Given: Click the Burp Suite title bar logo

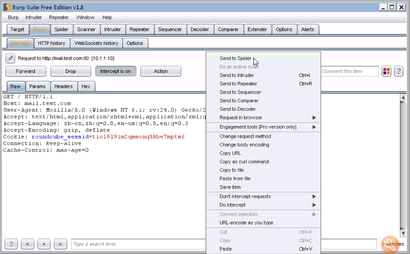Looking at the screenshot, I should click(x=7, y=7).
